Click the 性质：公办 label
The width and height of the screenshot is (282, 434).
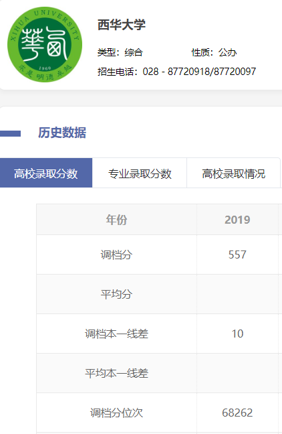pyautogui.click(x=215, y=52)
